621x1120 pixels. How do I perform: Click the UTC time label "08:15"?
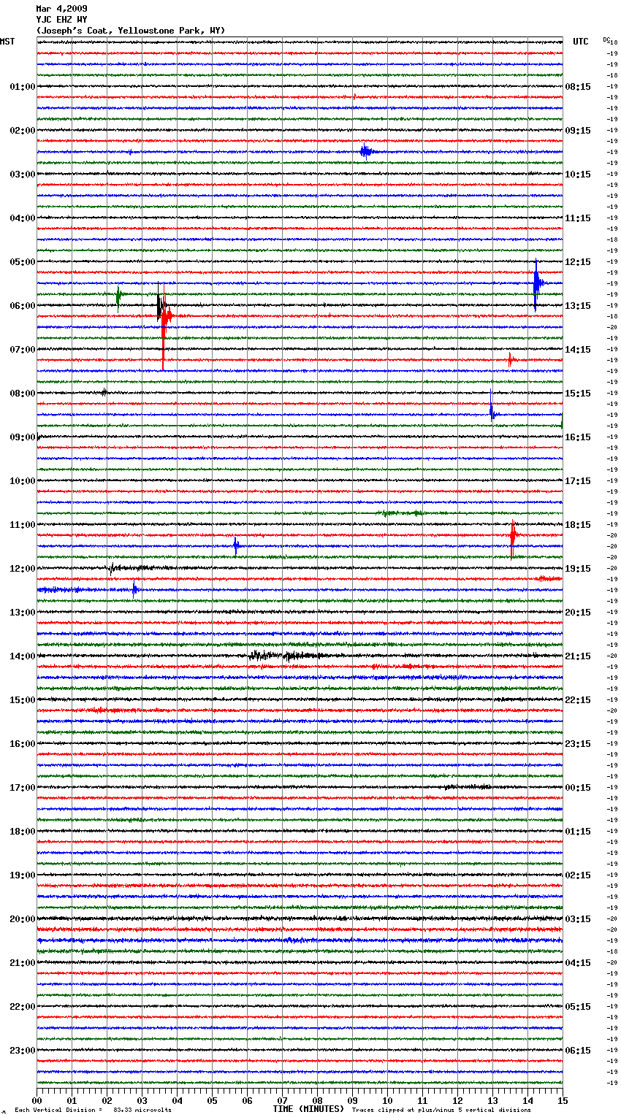click(x=578, y=87)
